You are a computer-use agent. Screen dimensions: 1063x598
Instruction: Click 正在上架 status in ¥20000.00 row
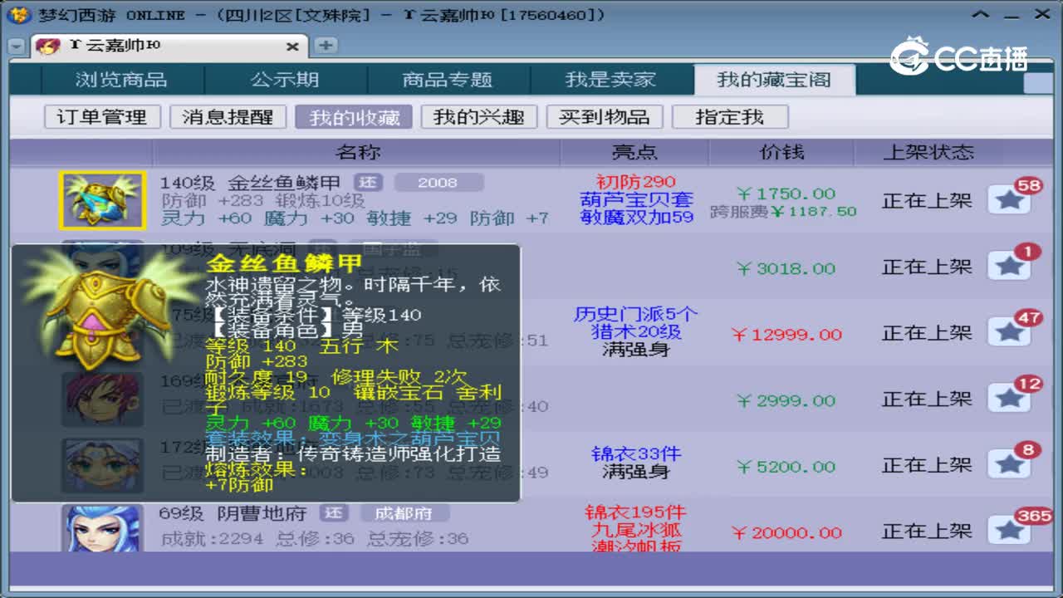click(927, 531)
